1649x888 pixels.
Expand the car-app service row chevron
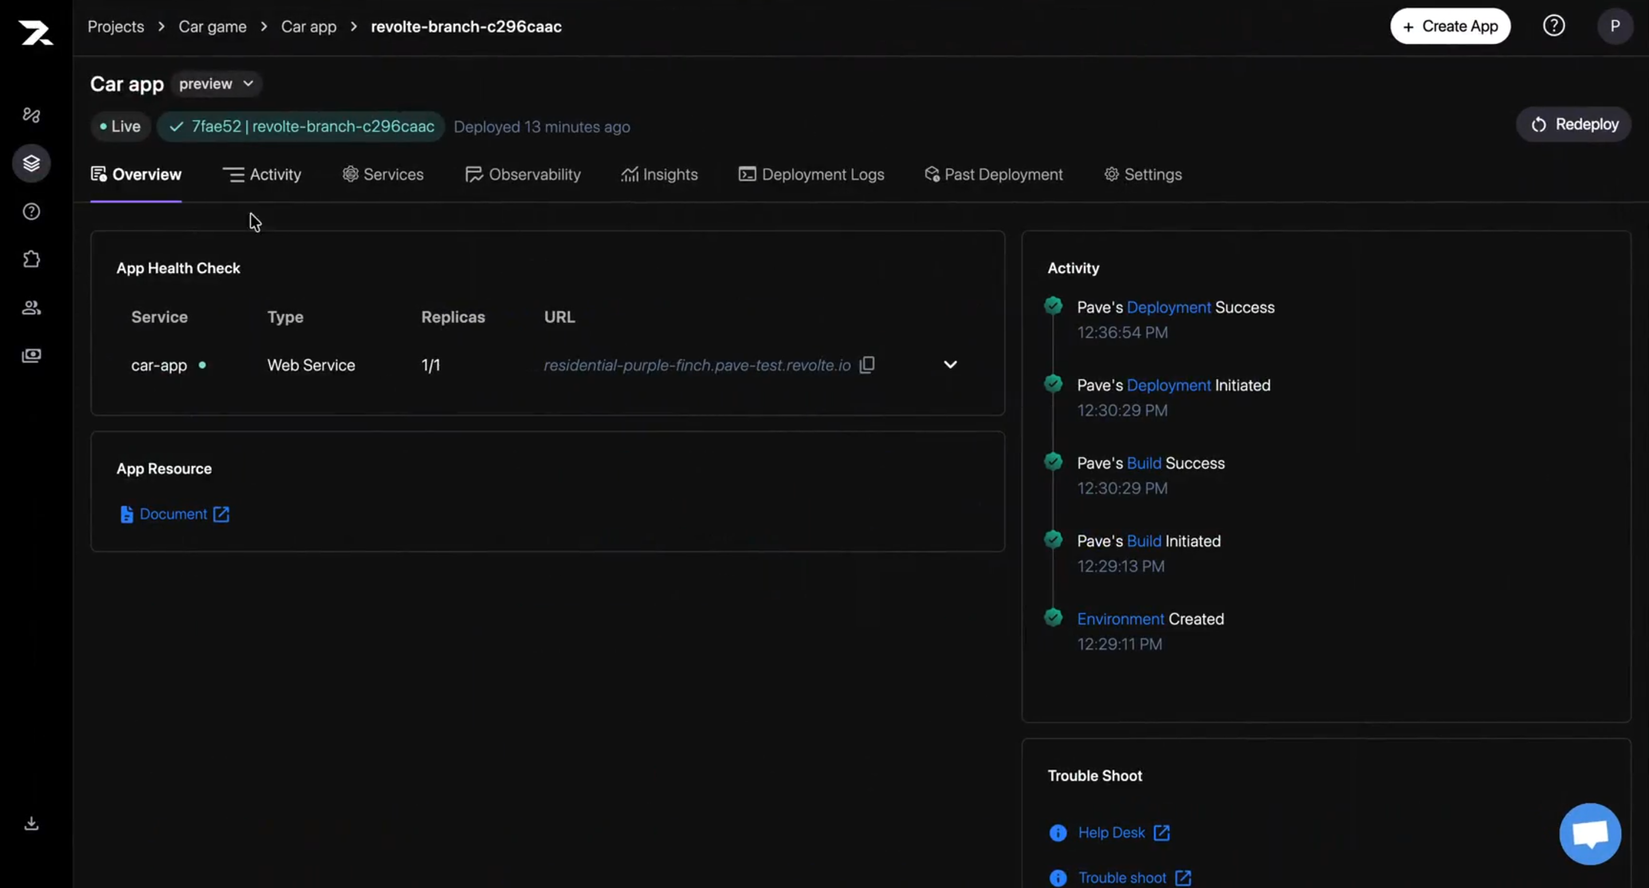[x=951, y=364]
